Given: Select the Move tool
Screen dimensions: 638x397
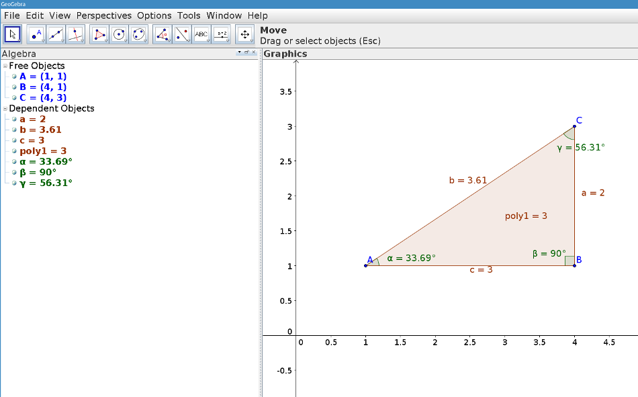Looking at the screenshot, I should click(12, 34).
